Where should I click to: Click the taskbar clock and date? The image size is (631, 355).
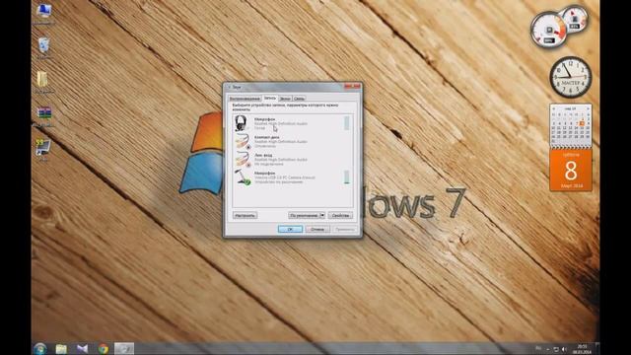[582, 349]
